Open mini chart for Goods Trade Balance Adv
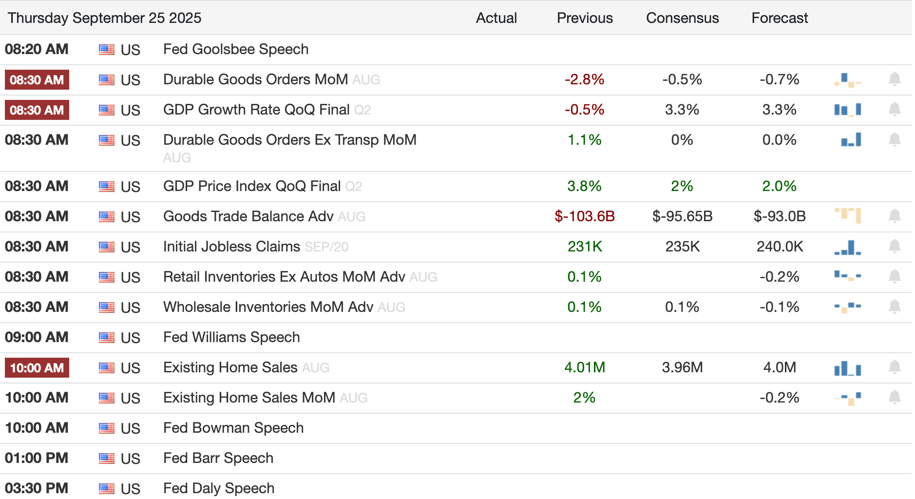 (848, 215)
